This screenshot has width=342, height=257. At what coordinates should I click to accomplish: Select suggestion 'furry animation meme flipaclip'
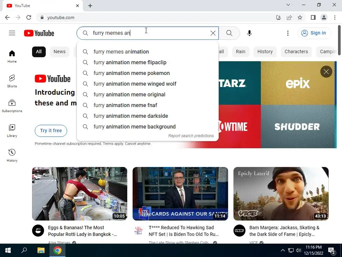[x=148, y=62]
